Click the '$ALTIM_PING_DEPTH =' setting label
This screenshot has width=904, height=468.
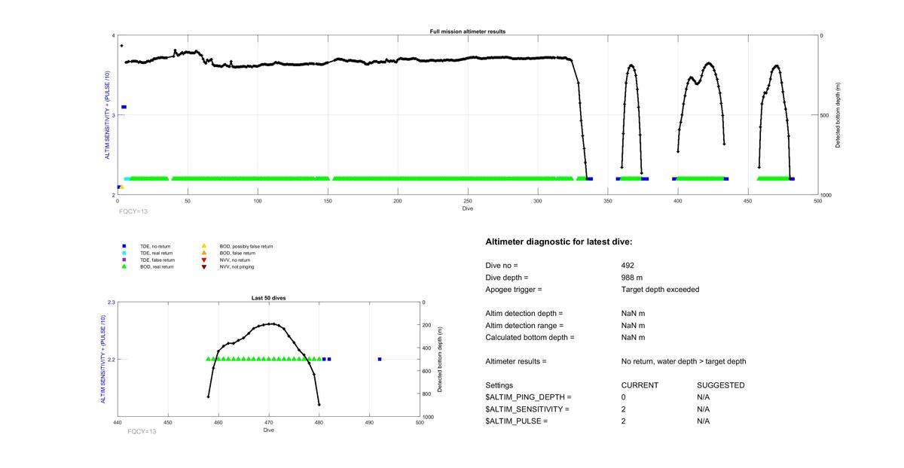529,397
